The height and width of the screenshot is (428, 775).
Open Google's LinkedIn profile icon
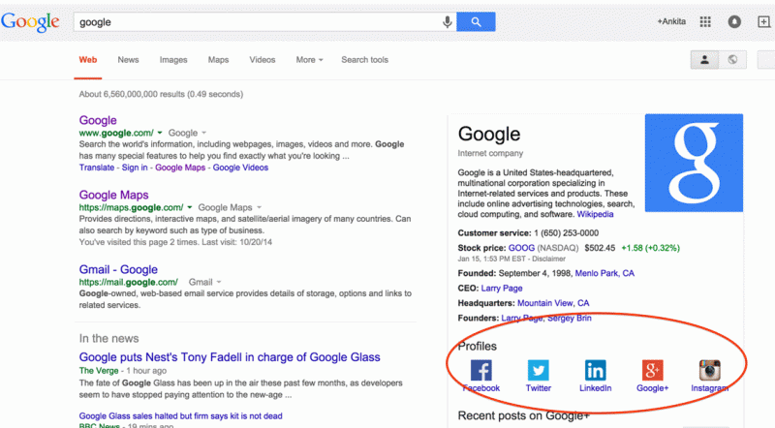tap(595, 370)
